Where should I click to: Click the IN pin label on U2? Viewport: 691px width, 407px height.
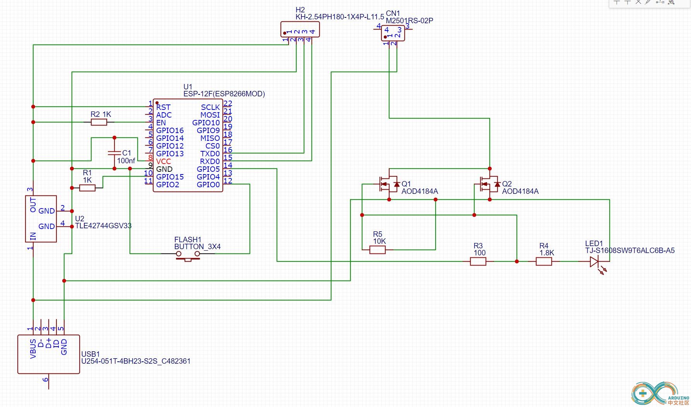pyautogui.click(x=33, y=236)
